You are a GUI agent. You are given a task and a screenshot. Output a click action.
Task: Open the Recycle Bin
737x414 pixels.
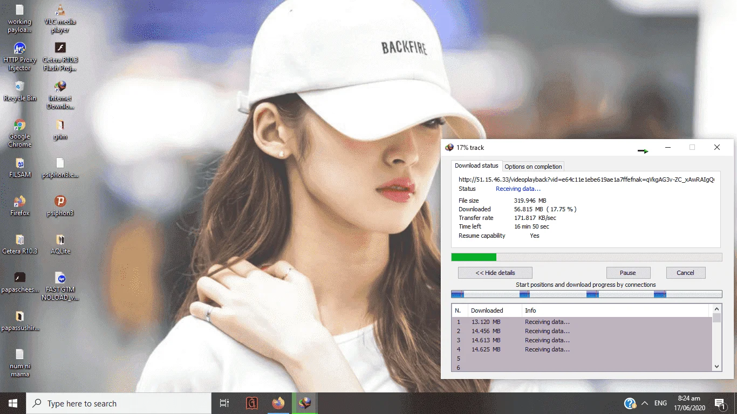(19, 91)
